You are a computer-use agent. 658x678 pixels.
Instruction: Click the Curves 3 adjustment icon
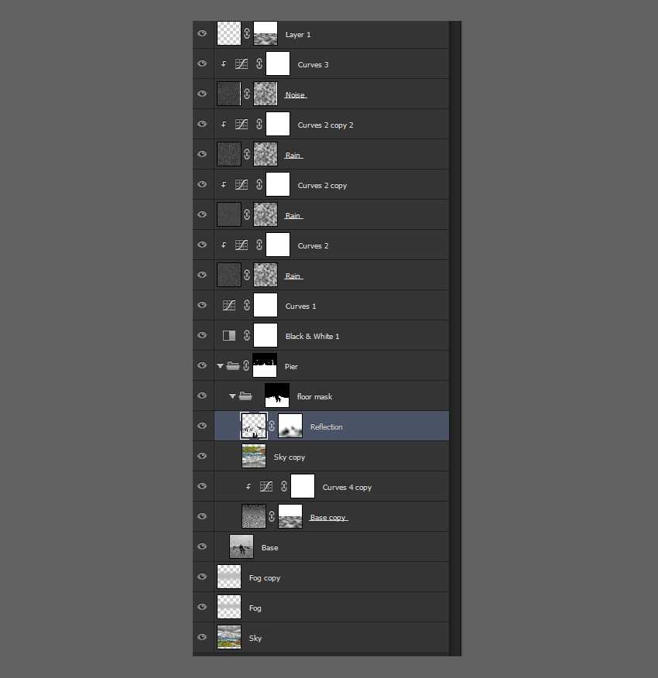click(x=242, y=64)
